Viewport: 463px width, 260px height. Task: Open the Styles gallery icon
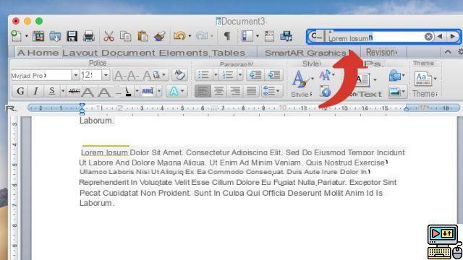(x=302, y=79)
